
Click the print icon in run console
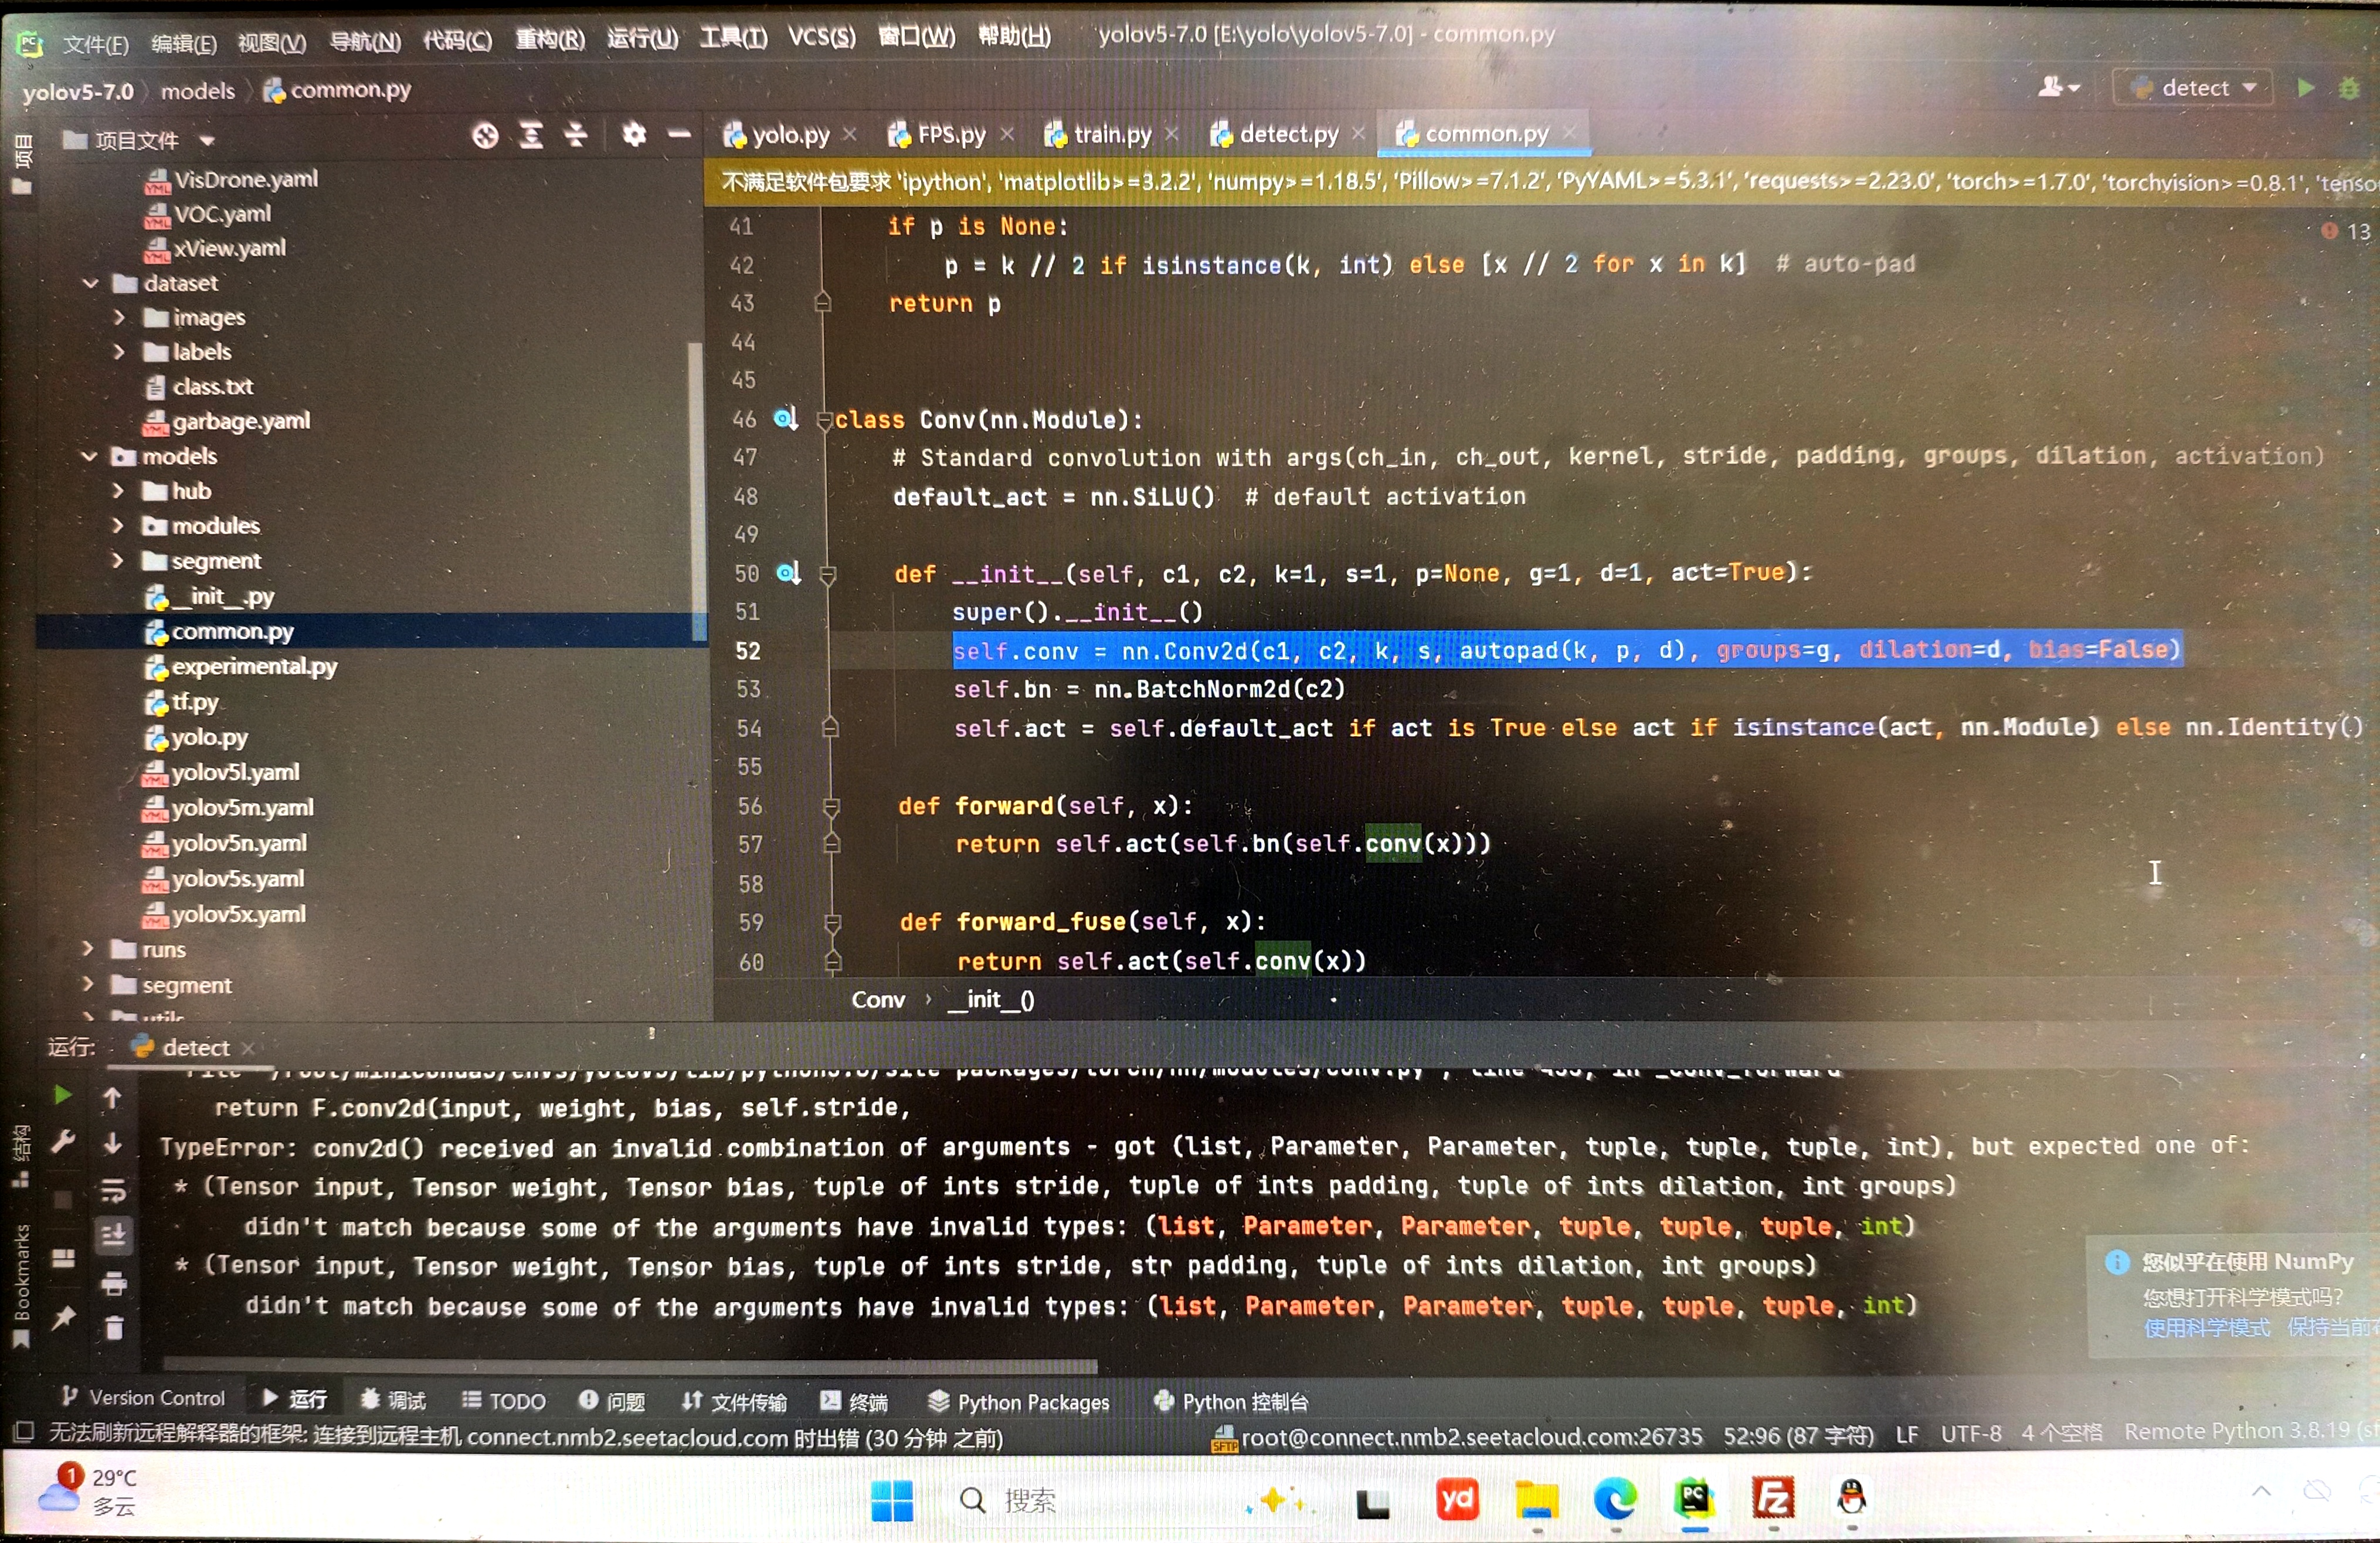pos(114,1283)
